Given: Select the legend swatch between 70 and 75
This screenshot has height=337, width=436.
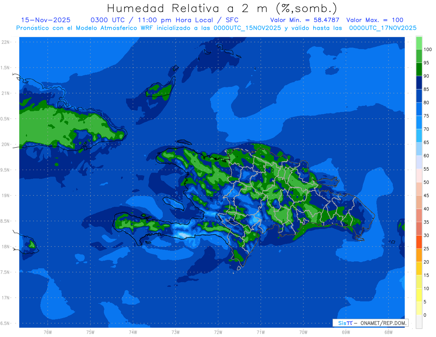Looking at the screenshot, I should click(419, 123).
